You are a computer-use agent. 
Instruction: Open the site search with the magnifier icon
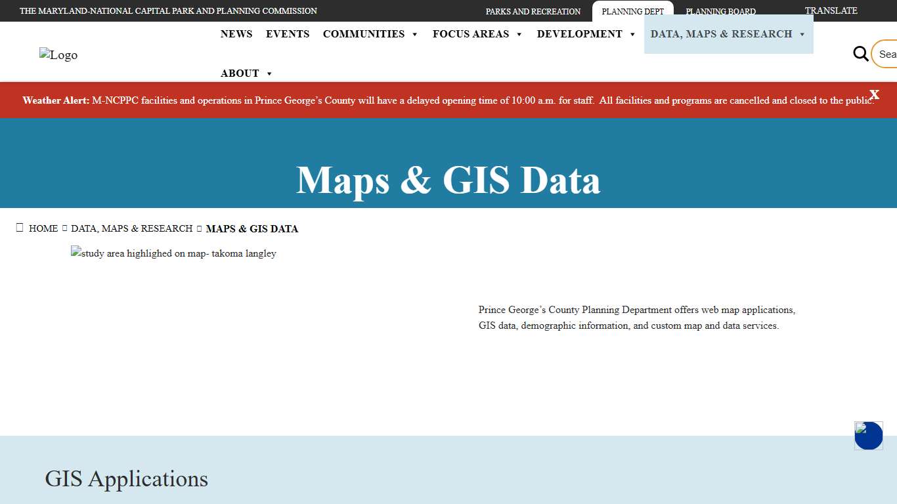(860, 54)
